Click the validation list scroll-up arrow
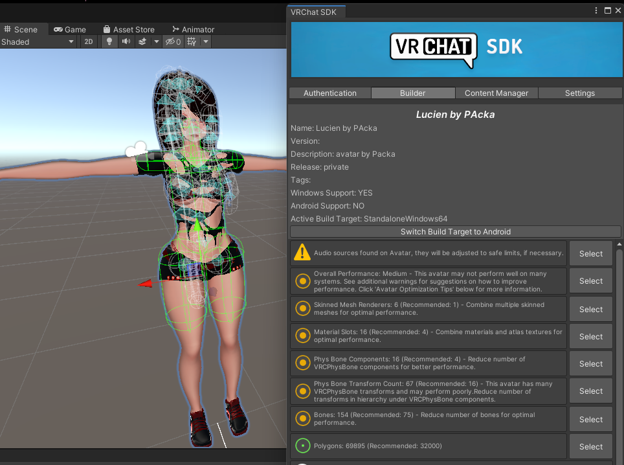Viewport: 624px width, 465px height. [619, 244]
